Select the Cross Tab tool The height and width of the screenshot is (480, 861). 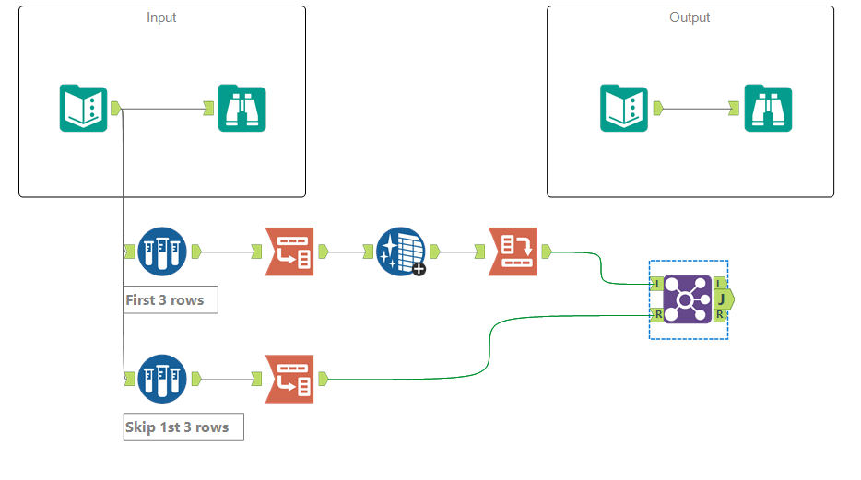click(x=513, y=252)
